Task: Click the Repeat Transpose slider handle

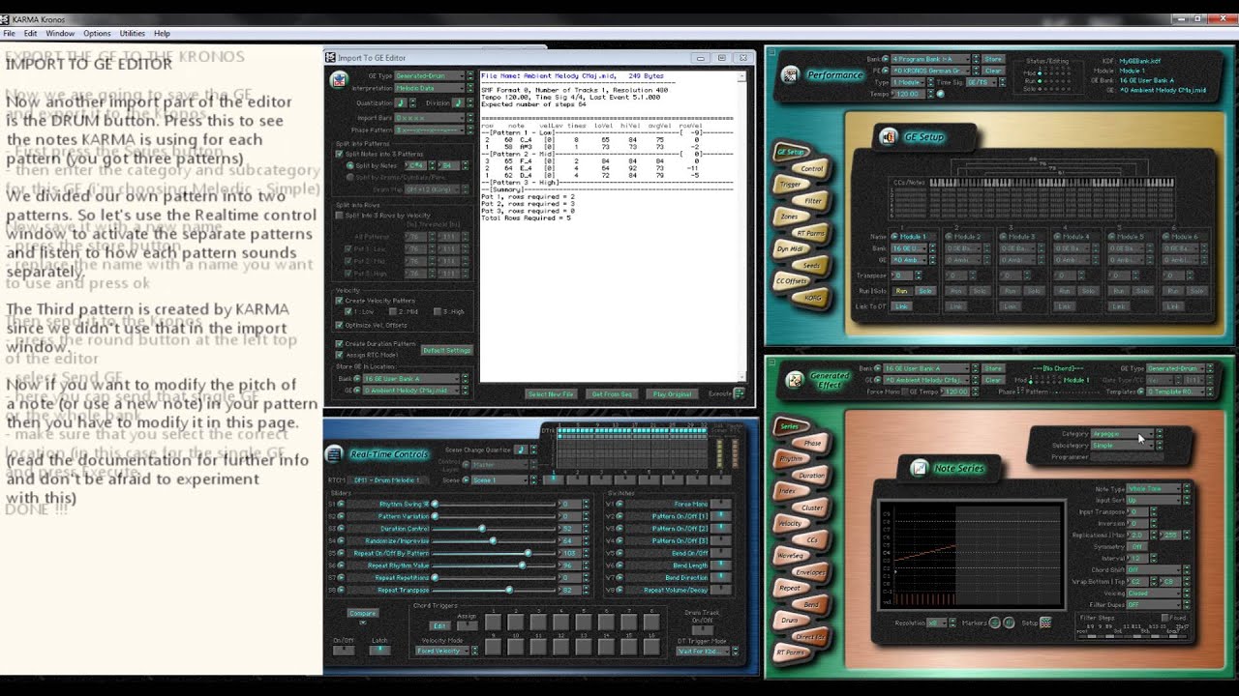Action: (x=509, y=590)
